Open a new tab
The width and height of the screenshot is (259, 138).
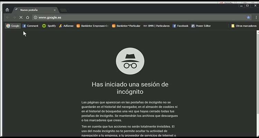(x=63, y=10)
